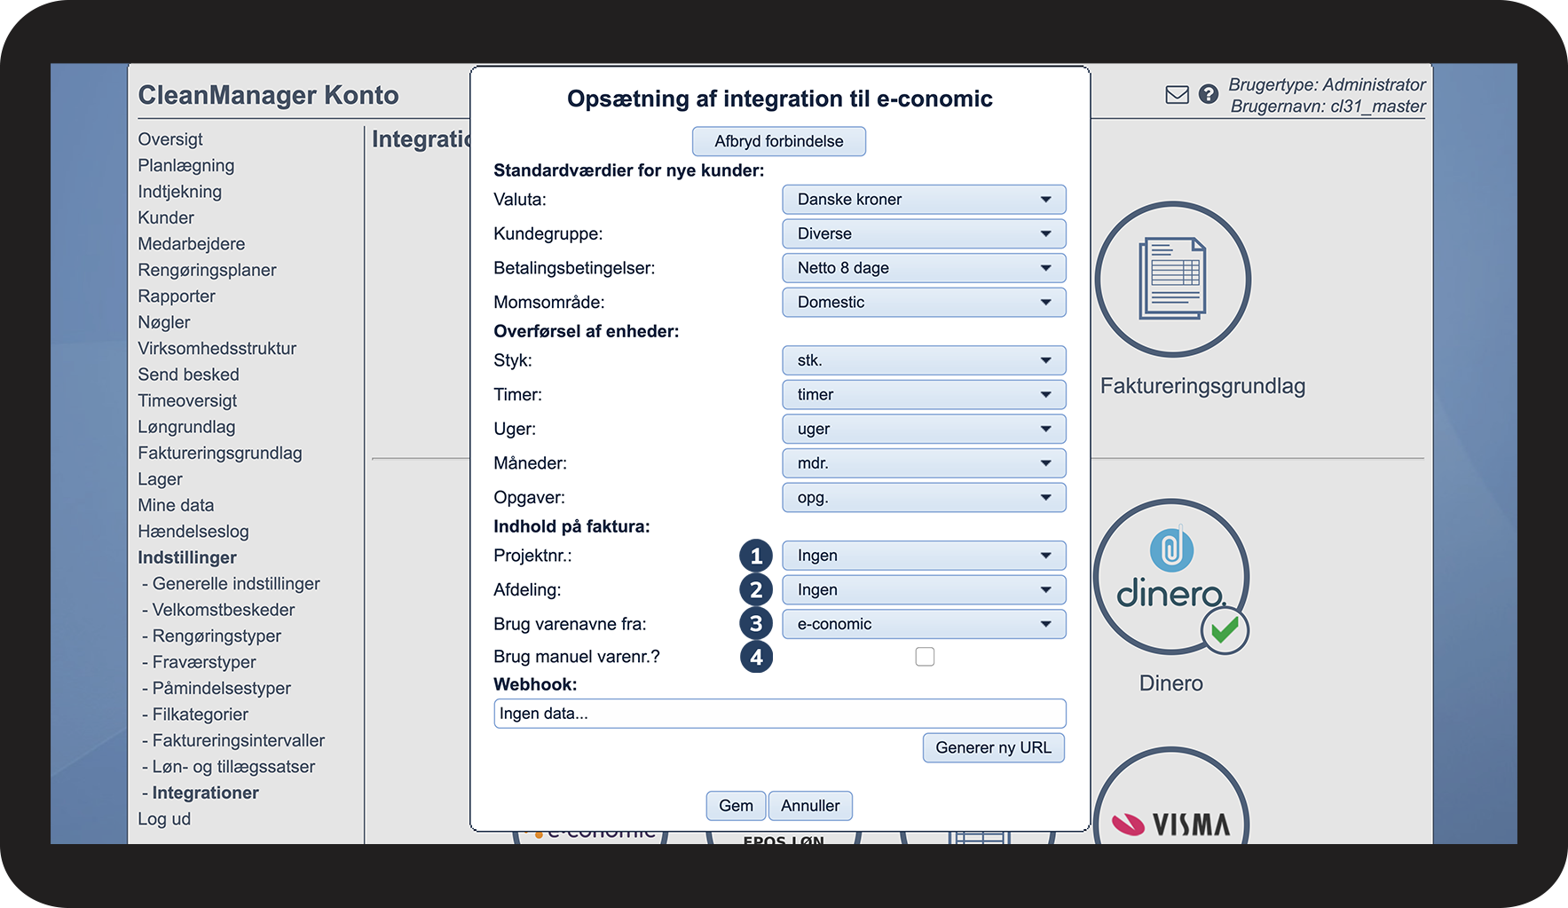Open Rengøringsplaner in the sidebar
The height and width of the screenshot is (908, 1568).
pos(207,271)
